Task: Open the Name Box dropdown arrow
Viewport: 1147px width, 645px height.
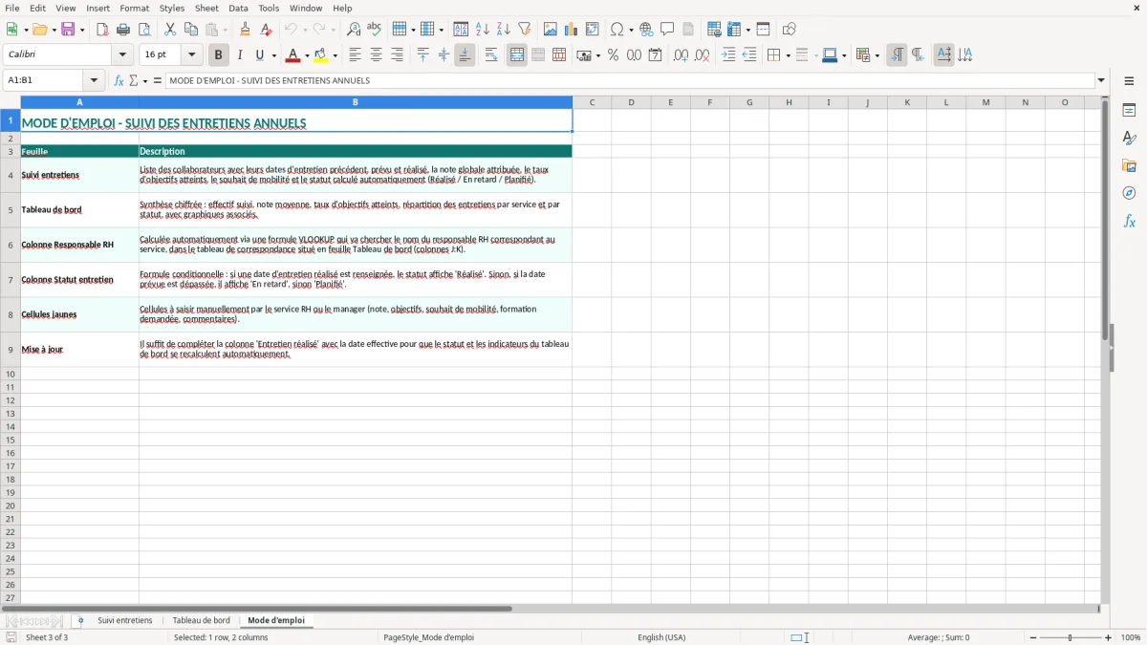Action: coord(94,81)
